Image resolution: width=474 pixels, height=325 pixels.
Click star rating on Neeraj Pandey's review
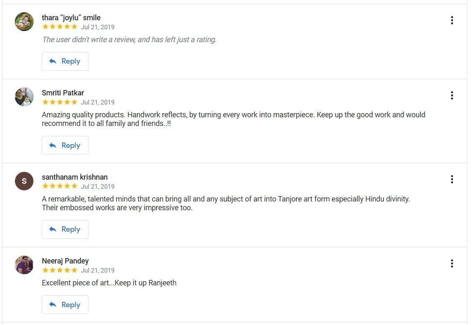tap(60, 270)
